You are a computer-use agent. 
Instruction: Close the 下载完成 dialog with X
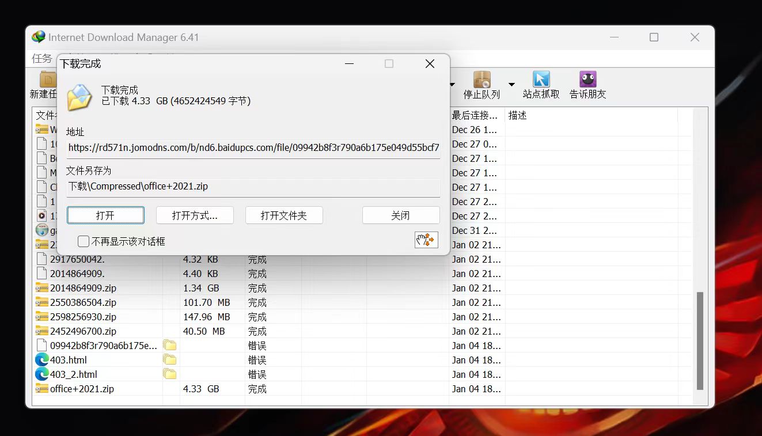coord(430,64)
